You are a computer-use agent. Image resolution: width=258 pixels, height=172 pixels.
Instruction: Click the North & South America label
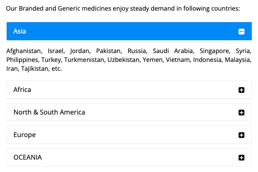coord(49,112)
